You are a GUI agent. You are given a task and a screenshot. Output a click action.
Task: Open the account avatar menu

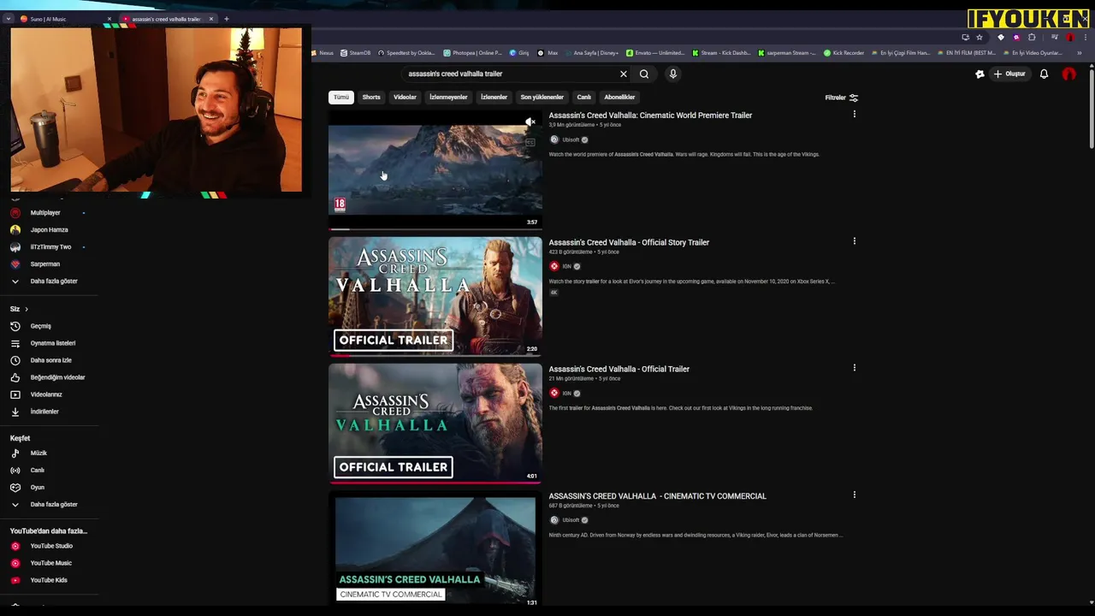coord(1068,74)
